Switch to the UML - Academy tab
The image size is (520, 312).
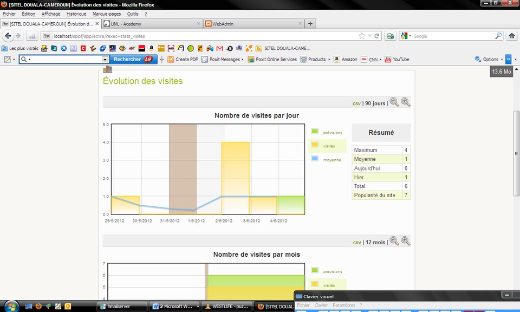[x=151, y=24]
